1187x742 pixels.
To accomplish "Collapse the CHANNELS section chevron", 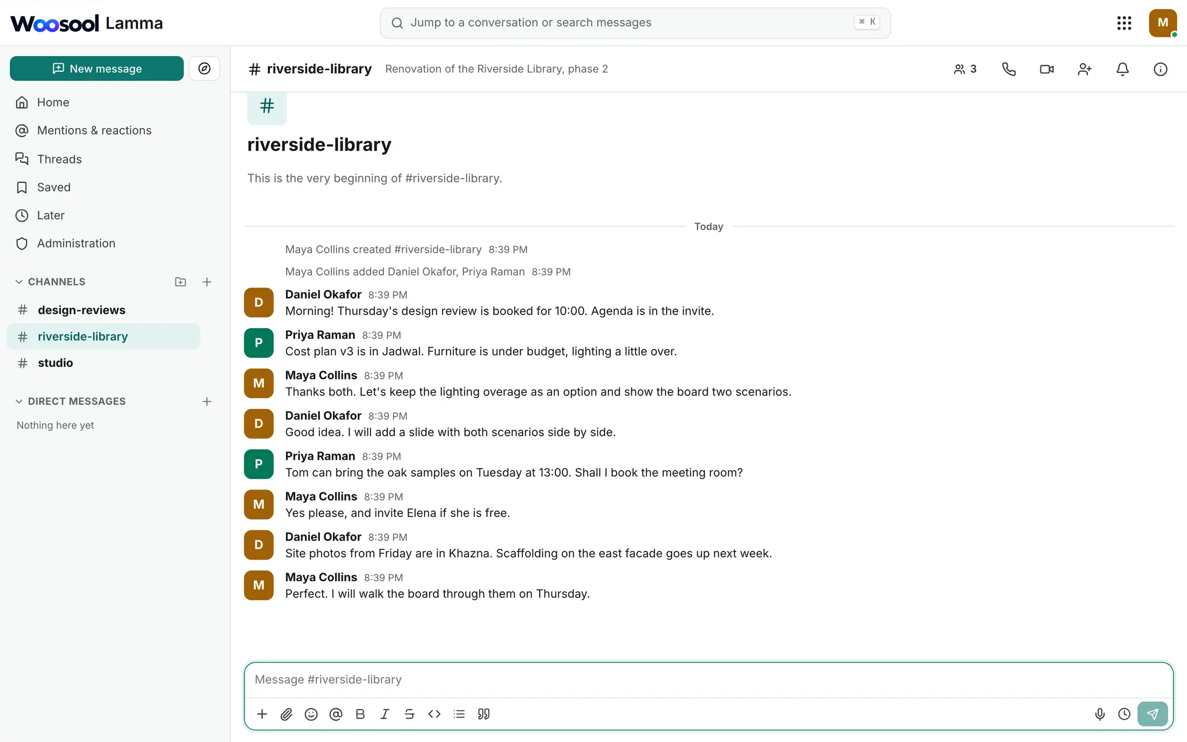I will coord(19,282).
